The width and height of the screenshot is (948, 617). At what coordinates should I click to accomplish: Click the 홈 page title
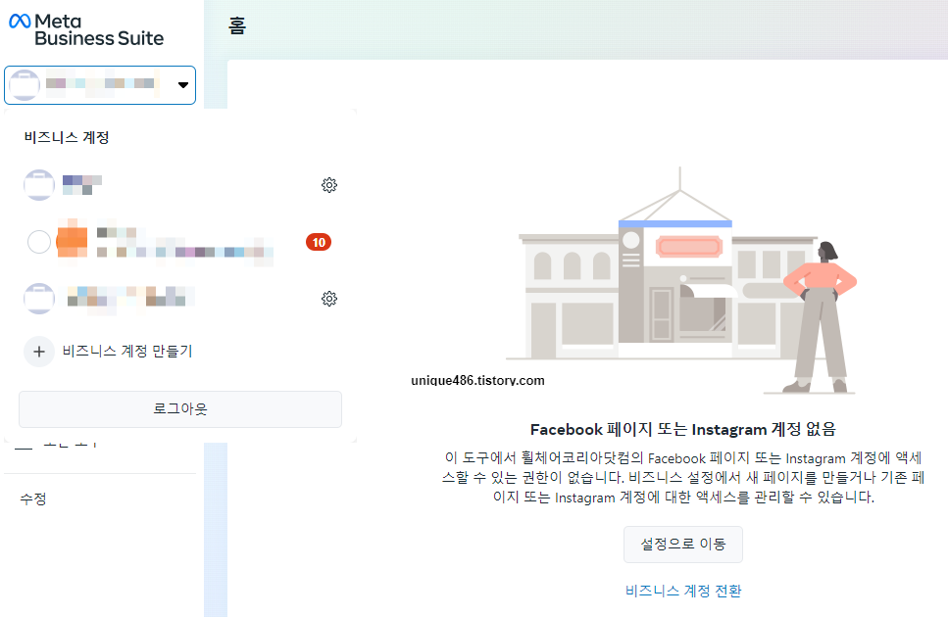tap(237, 26)
